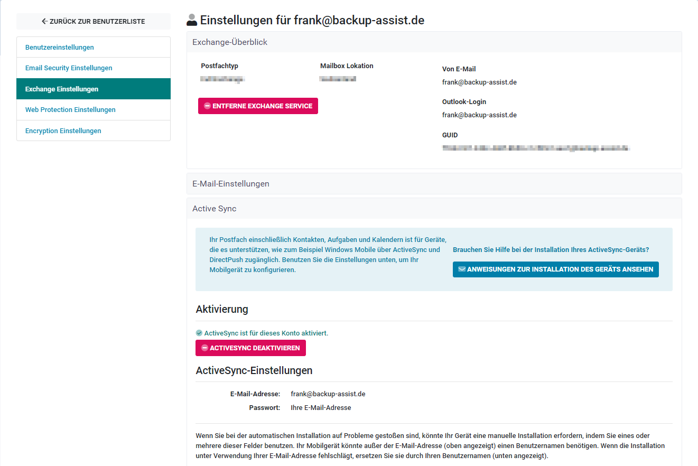The height and width of the screenshot is (466, 698).
Task: Switch to Web Protection Einstellungen
Action: [x=70, y=110]
